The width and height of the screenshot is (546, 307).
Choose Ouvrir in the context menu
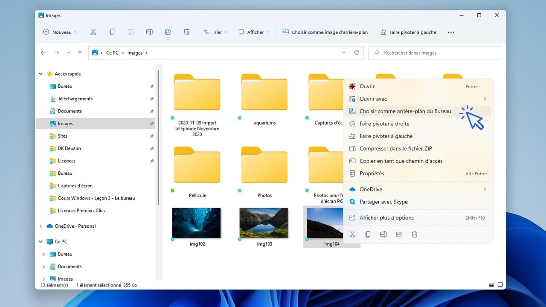click(418, 87)
